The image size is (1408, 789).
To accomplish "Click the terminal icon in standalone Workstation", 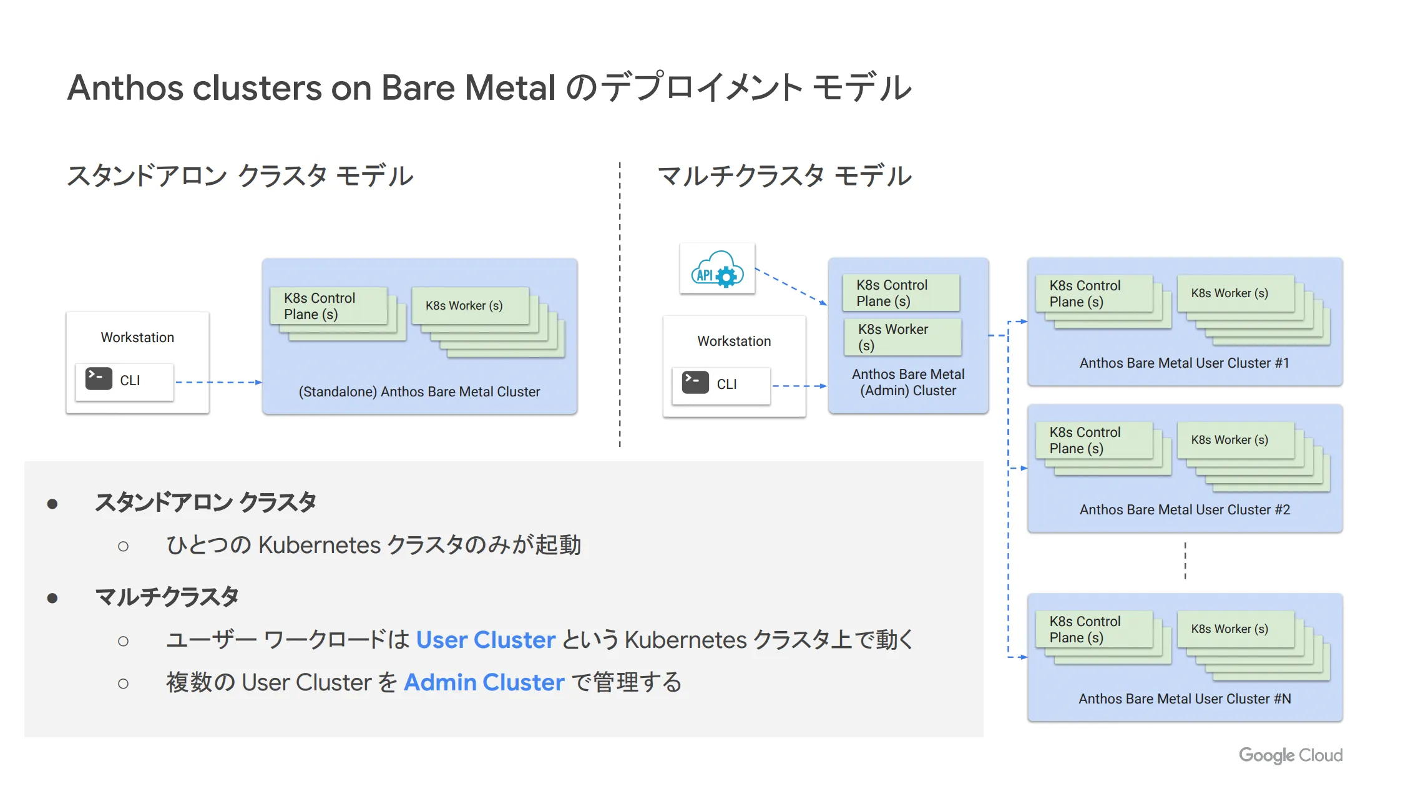I will tap(99, 378).
